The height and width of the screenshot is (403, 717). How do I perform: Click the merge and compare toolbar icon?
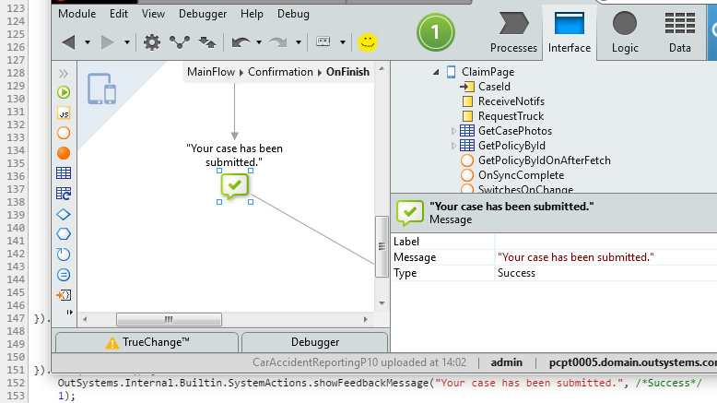180,42
